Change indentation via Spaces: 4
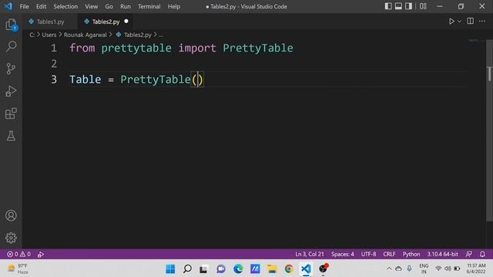The width and height of the screenshot is (493, 277). coord(342,254)
